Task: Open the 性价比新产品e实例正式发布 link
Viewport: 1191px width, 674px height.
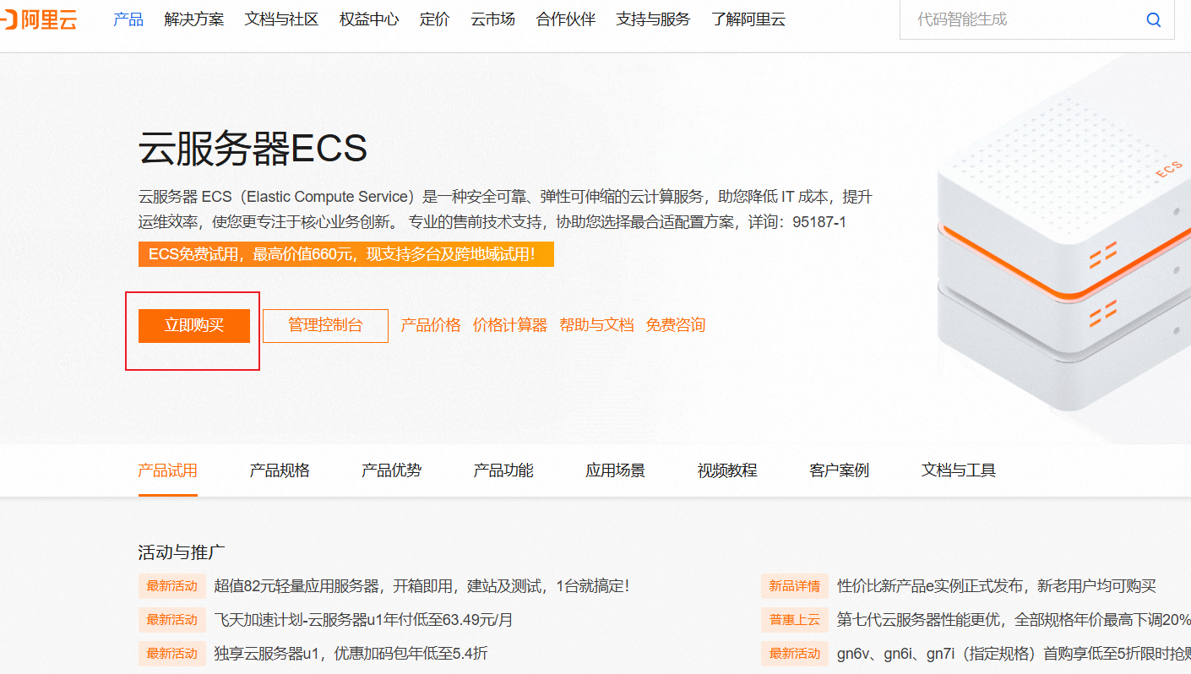Action: pyautogui.click(x=997, y=585)
